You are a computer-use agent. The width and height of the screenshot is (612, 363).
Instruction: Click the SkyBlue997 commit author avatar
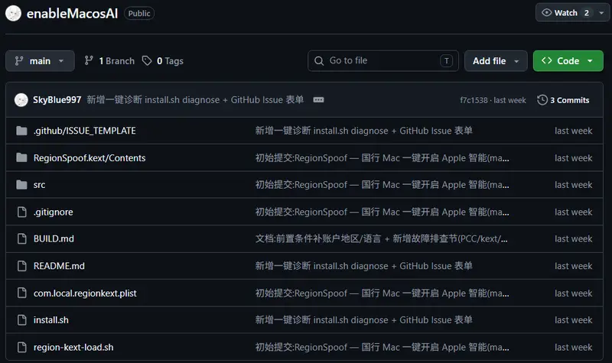pyautogui.click(x=21, y=100)
